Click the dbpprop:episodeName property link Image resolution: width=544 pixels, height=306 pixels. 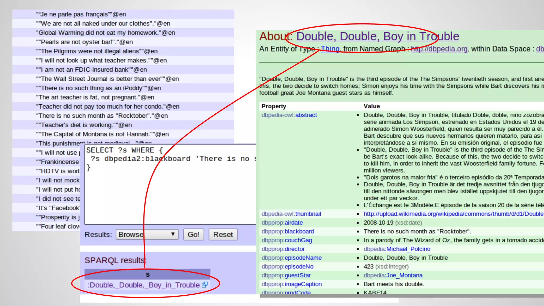click(291, 258)
